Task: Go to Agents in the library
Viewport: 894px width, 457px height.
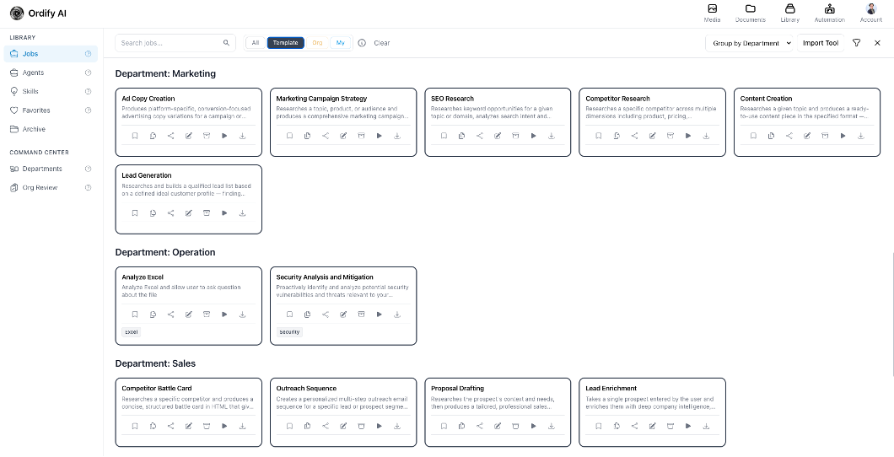Action: [51, 73]
